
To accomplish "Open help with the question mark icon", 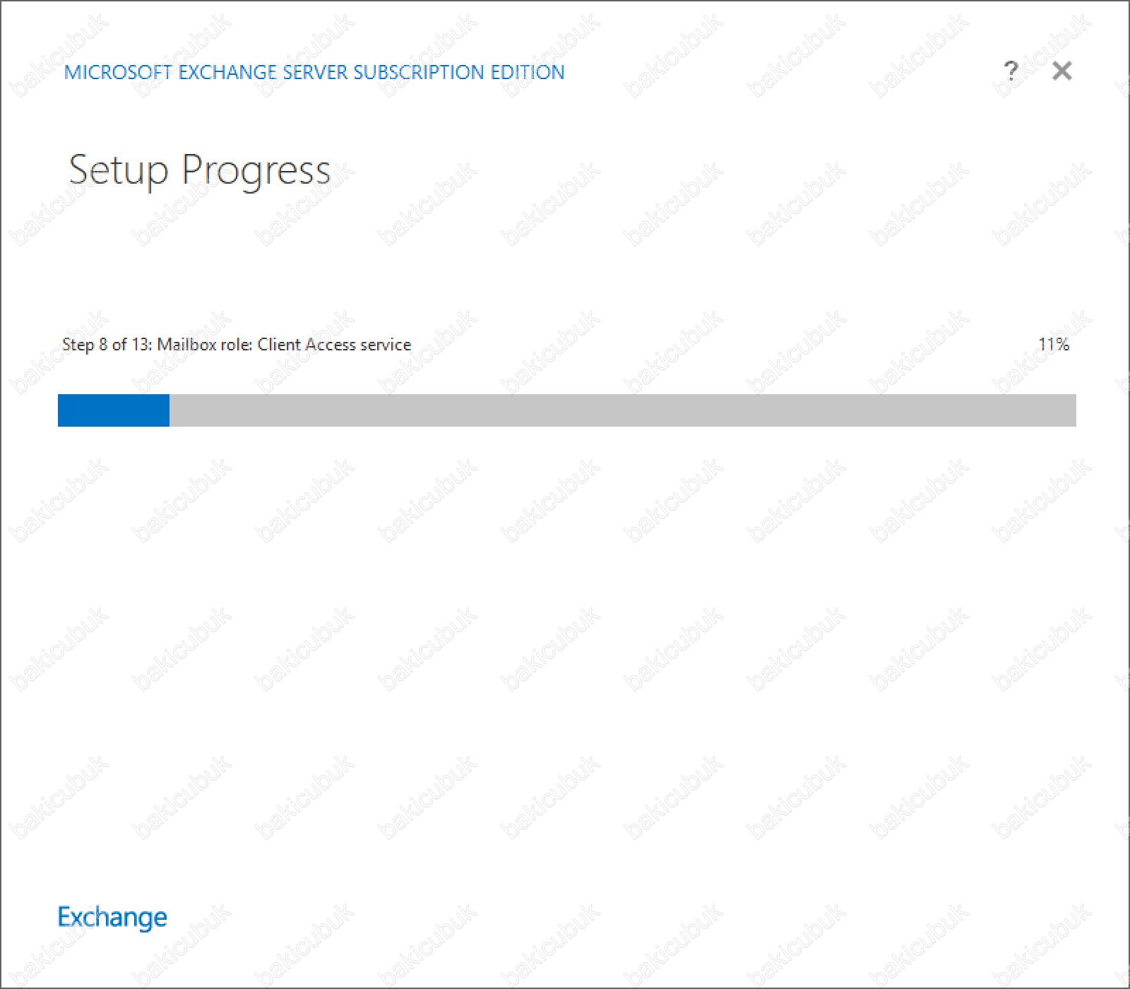I will [1011, 71].
